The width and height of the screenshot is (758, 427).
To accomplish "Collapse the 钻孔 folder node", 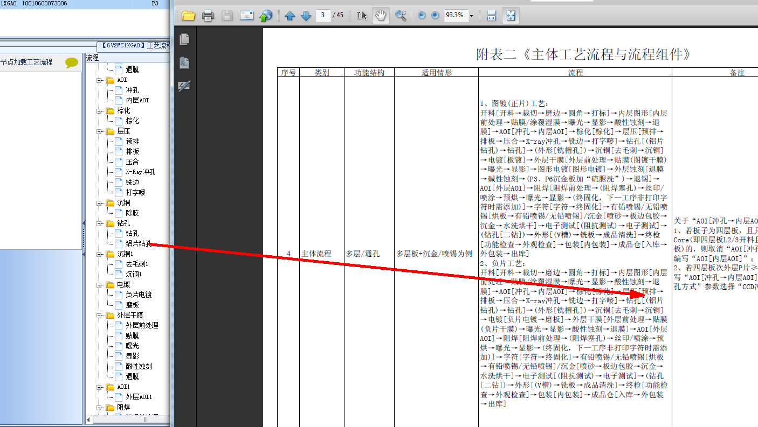I will point(99,223).
